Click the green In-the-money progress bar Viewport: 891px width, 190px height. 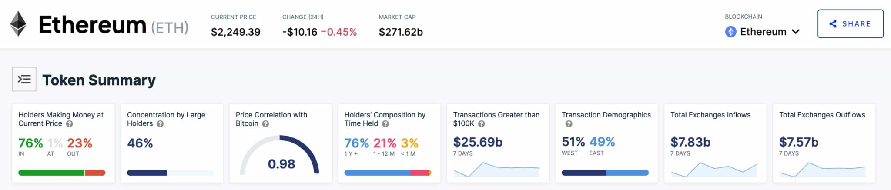click(x=51, y=173)
